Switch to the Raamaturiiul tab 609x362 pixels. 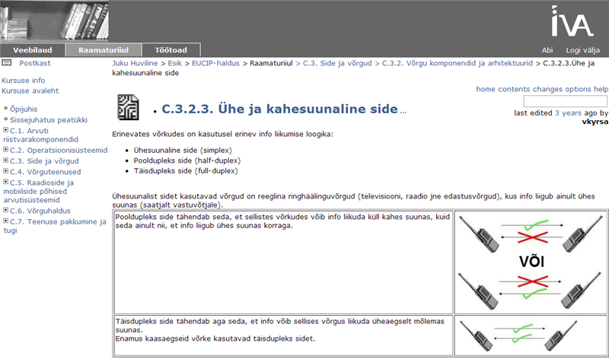(104, 49)
